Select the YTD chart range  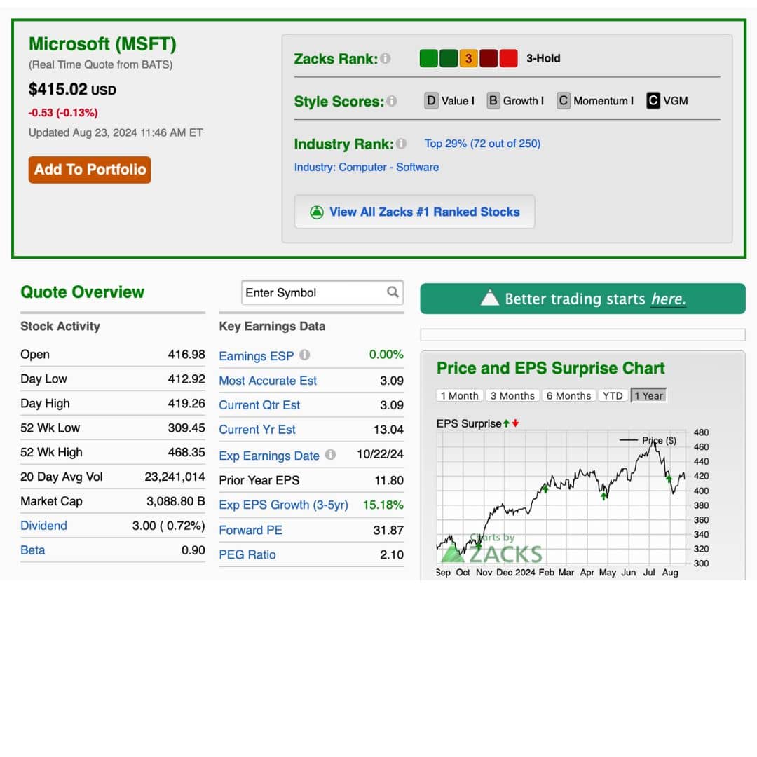613,395
